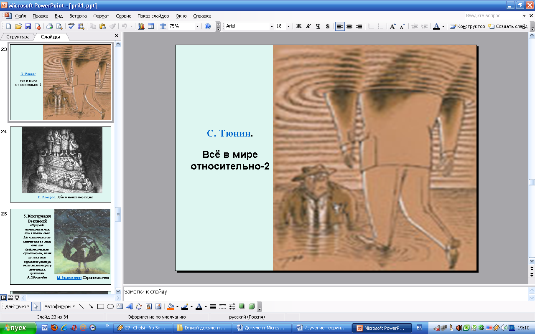Open the Автофигуры shapes menu
Viewport: 535px width, 334px height.
pyautogui.click(x=59, y=306)
